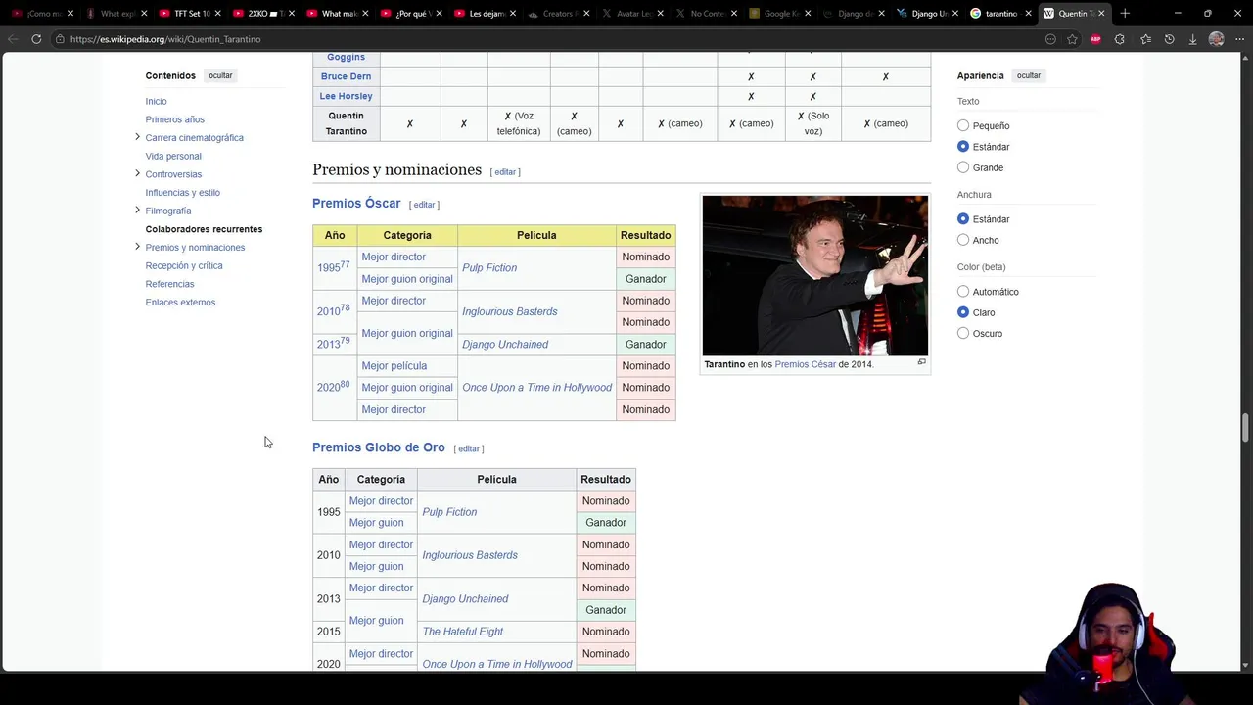Expand Premios y nominaciones in contents
The height and width of the screenshot is (705, 1253).
click(137, 247)
